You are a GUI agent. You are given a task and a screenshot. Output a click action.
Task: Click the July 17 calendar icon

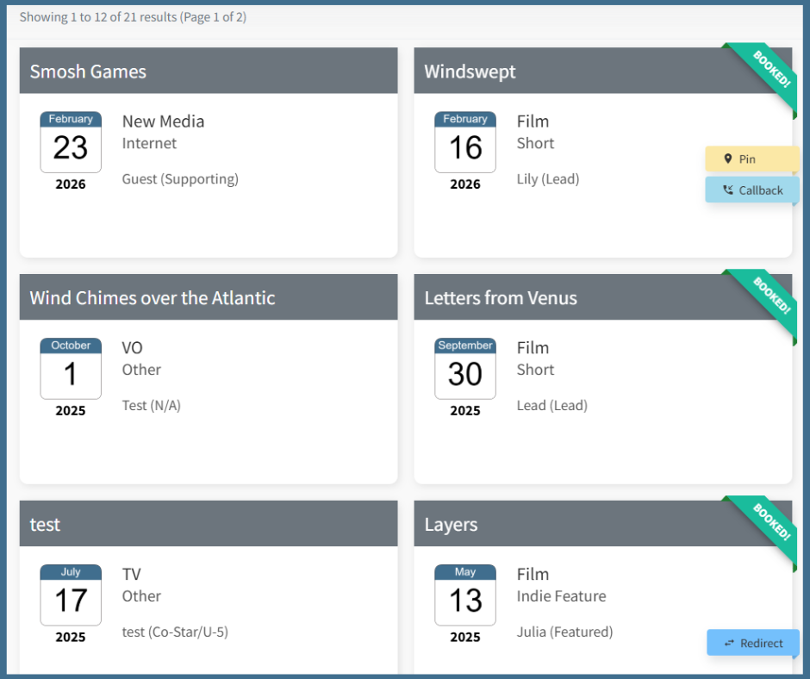pos(71,595)
